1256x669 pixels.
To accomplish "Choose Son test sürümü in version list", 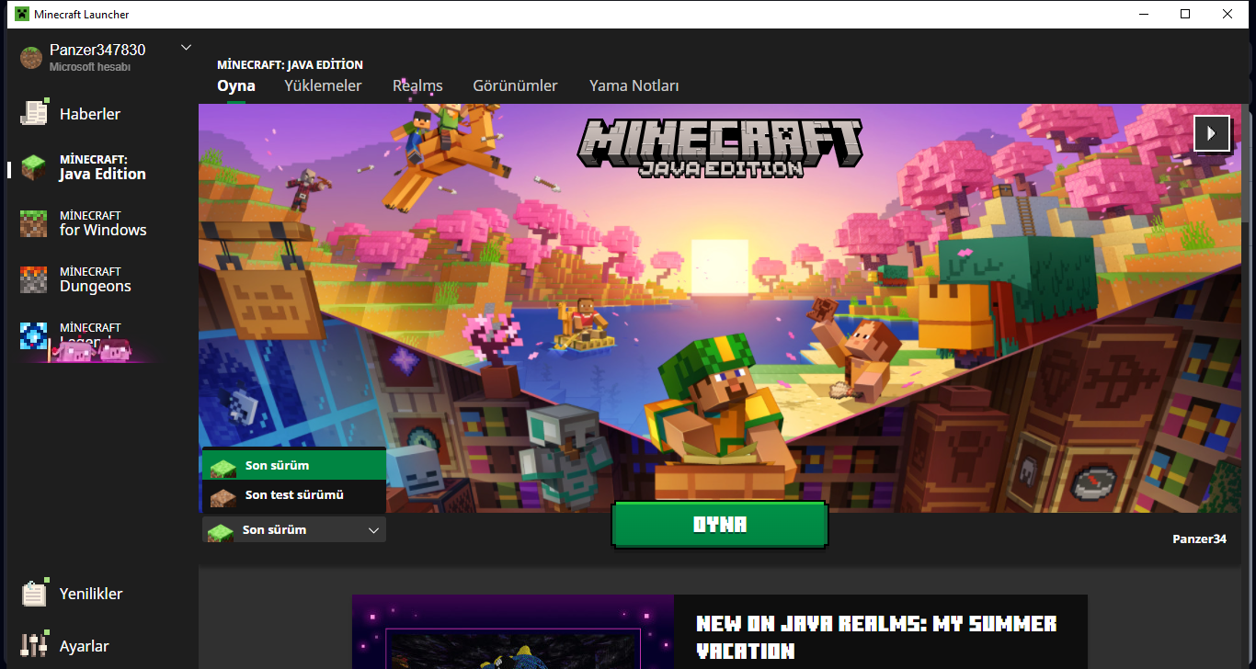I will (294, 495).
